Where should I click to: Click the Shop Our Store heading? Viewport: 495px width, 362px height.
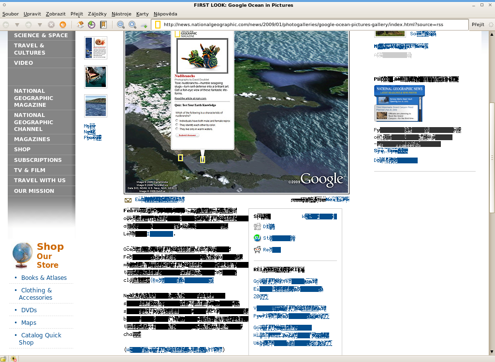pos(50,256)
